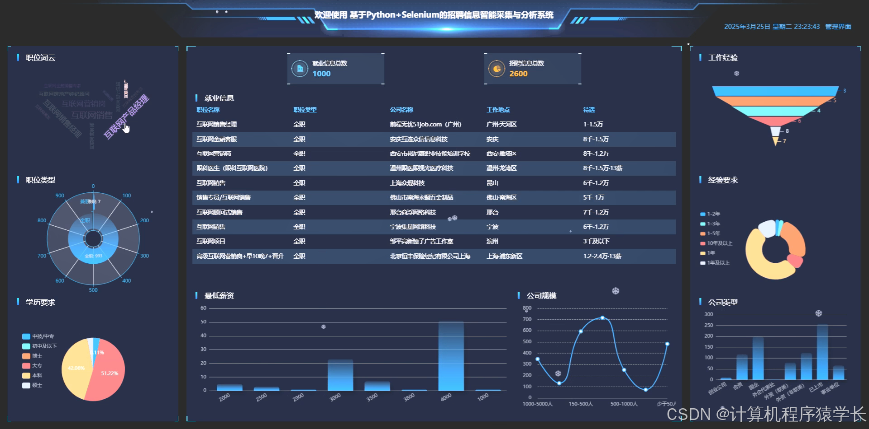This screenshot has height=429, width=869.
Task: Click the orange donut segment
Action: click(795, 237)
